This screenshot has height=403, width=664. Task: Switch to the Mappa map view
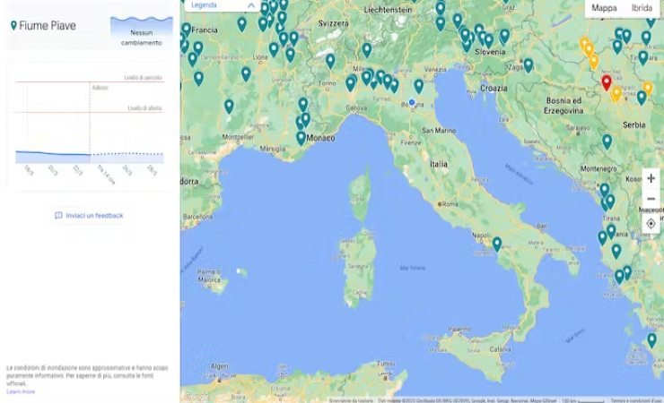click(604, 7)
